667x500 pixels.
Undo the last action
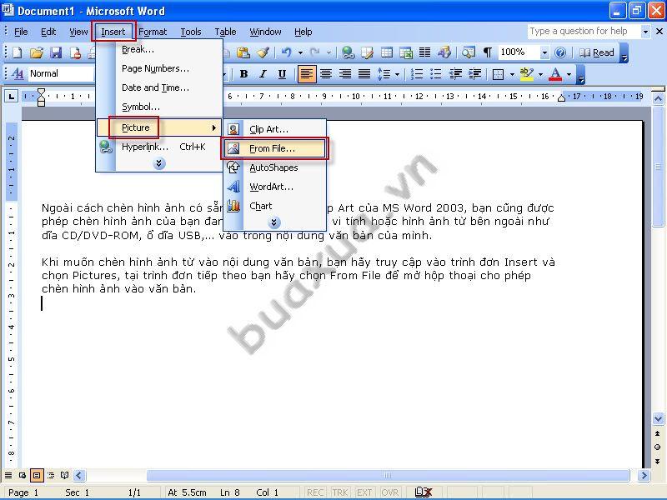coord(286,52)
